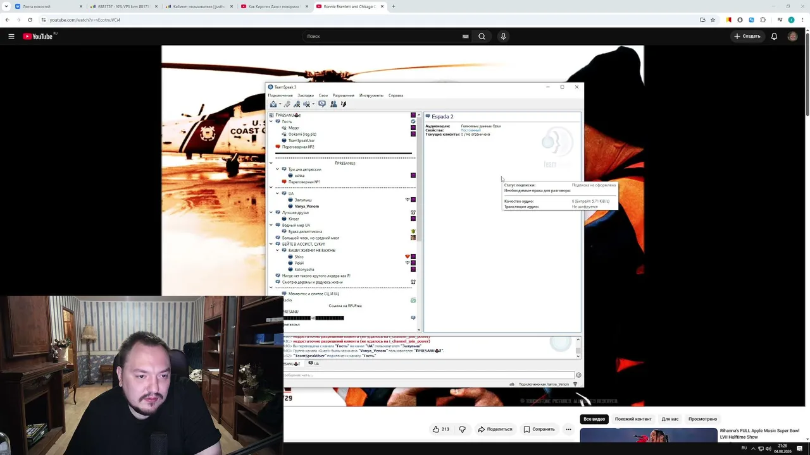Select the Похожий контент filter chip
Viewport: 810px width, 455px height.
click(633, 419)
